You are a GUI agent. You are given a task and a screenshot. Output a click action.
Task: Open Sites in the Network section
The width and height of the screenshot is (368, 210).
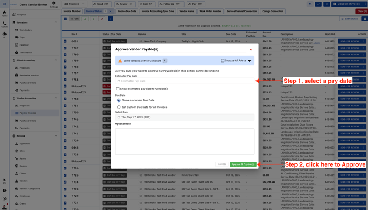pyautogui.click(x=22, y=151)
